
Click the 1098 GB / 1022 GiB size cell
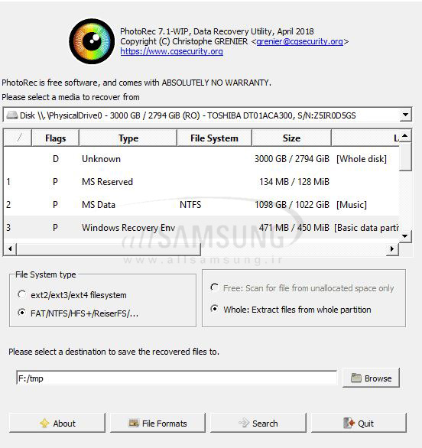click(292, 205)
